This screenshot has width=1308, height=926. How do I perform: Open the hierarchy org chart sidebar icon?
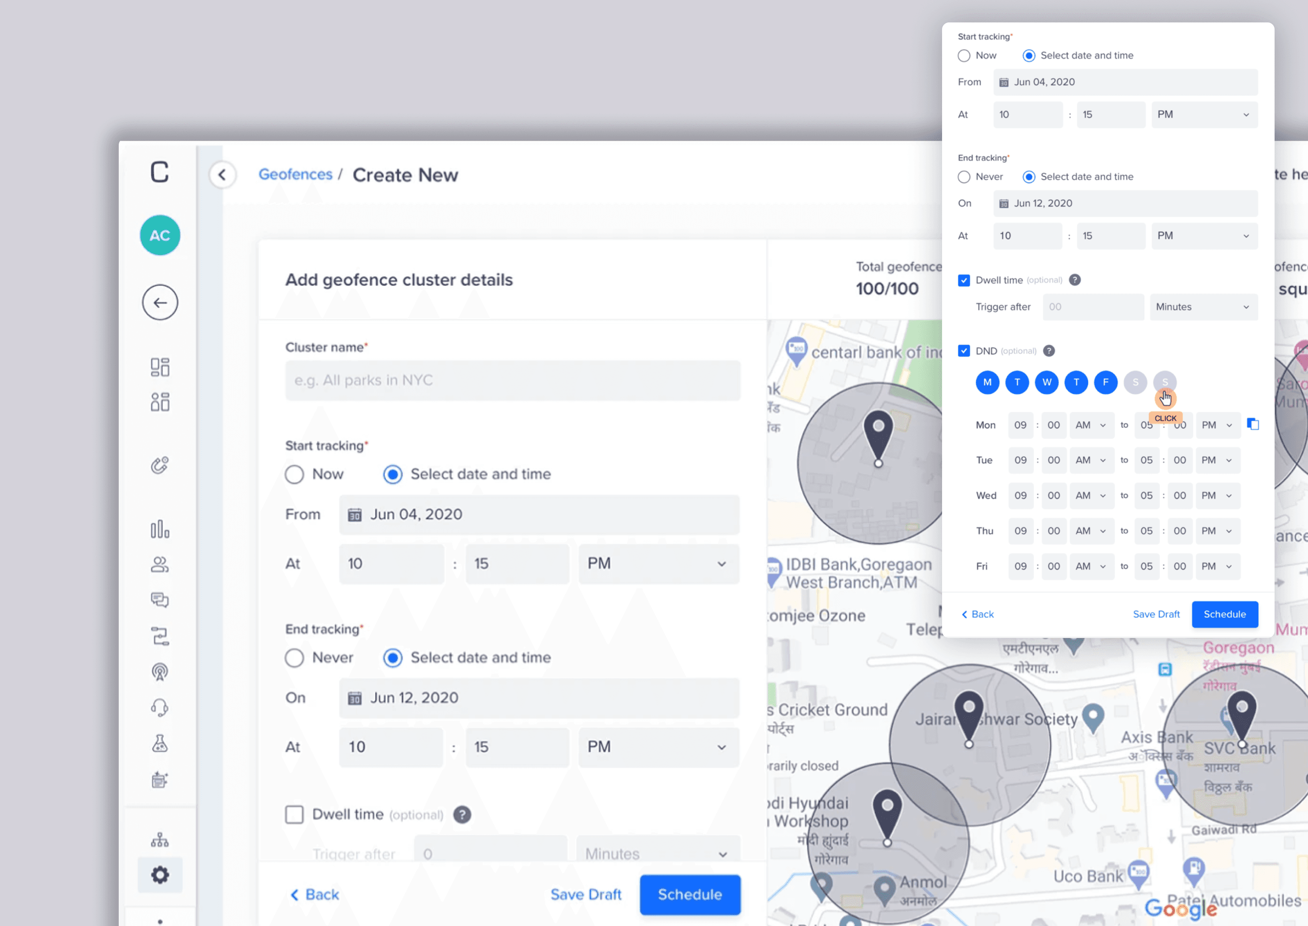[160, 840]
